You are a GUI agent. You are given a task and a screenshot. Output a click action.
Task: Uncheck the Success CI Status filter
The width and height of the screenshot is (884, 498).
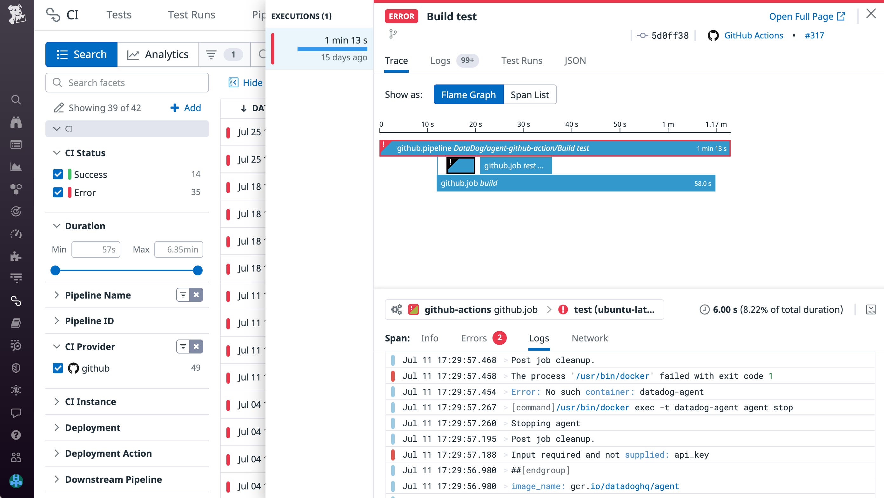58,174
